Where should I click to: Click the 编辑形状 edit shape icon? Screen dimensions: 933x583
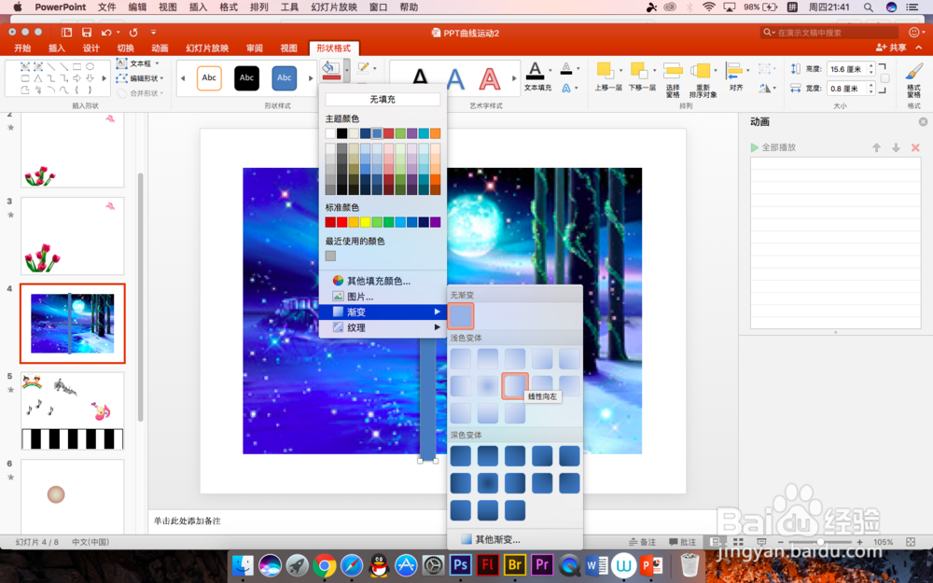click(121, 78)
